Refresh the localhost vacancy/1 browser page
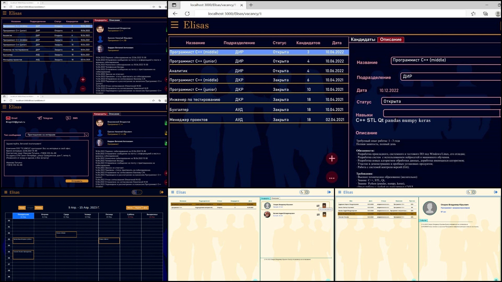The height and width of the screenshot is (282, 502). click(x=187, y=14)
